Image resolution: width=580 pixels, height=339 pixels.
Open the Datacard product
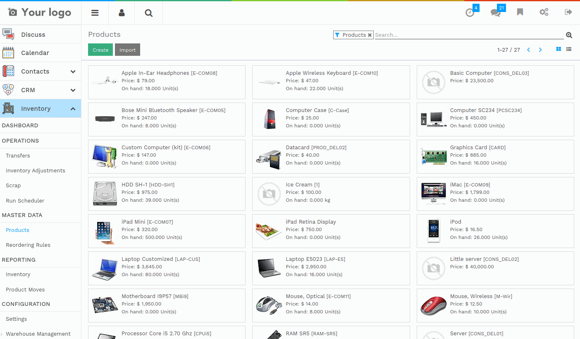coord(331,157)
